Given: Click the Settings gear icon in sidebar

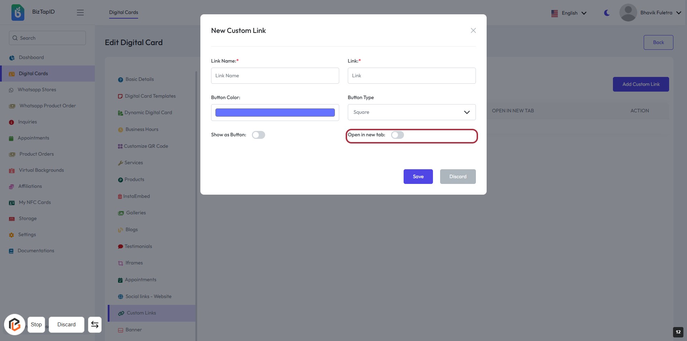Looking at the screenshot, I should (x=11, y=235).
